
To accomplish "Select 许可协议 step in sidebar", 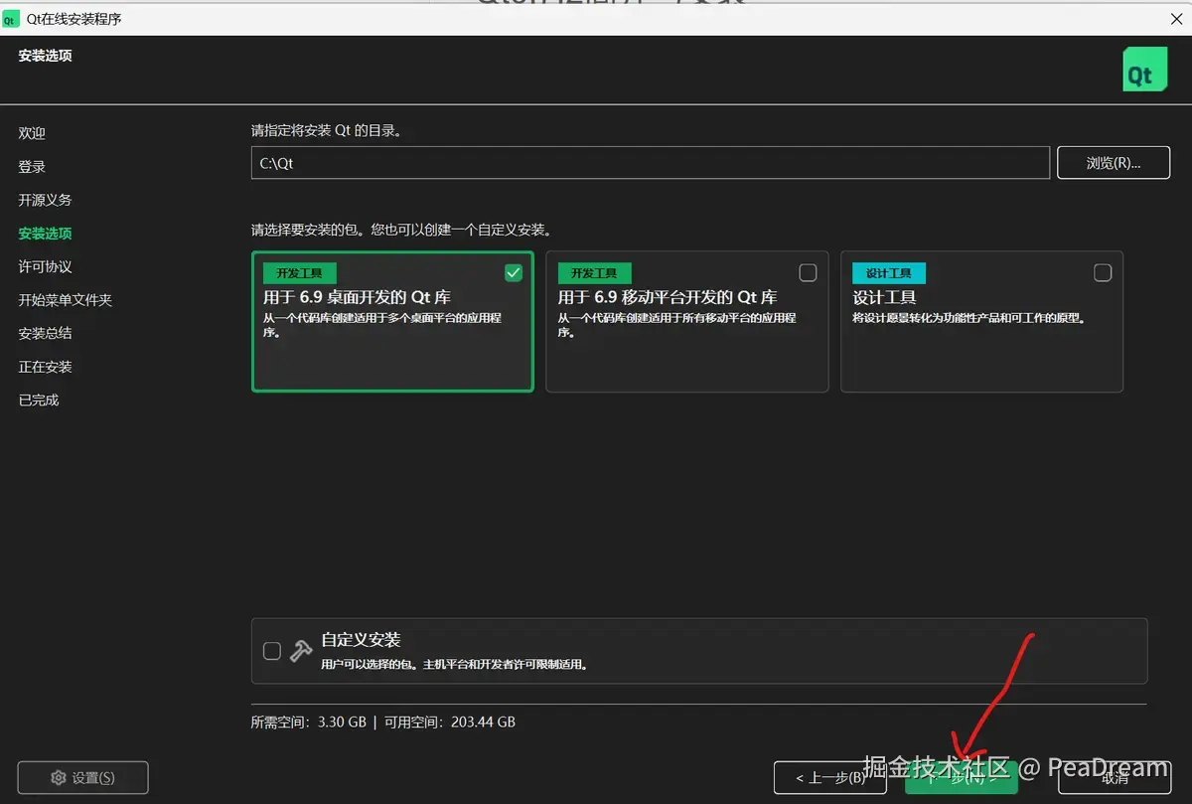I will tap(45, 266).
